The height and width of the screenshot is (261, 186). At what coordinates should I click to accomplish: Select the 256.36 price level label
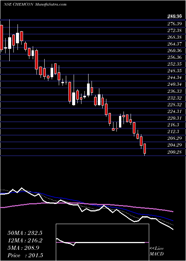click(174, 57)
